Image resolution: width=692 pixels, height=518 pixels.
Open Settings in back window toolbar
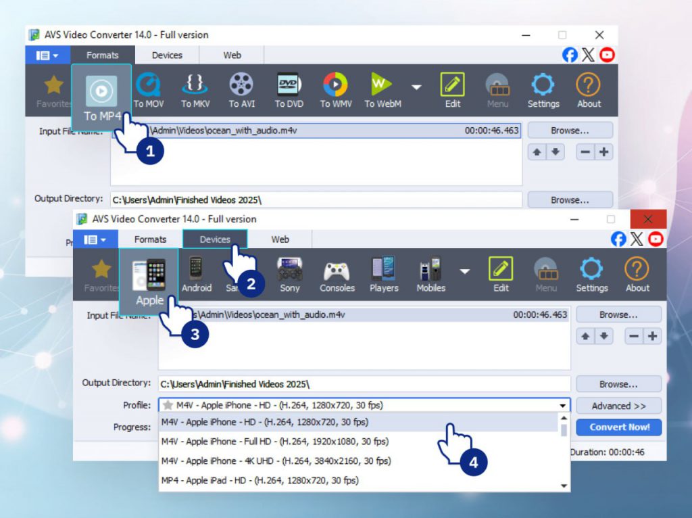[x=543, y=91]
